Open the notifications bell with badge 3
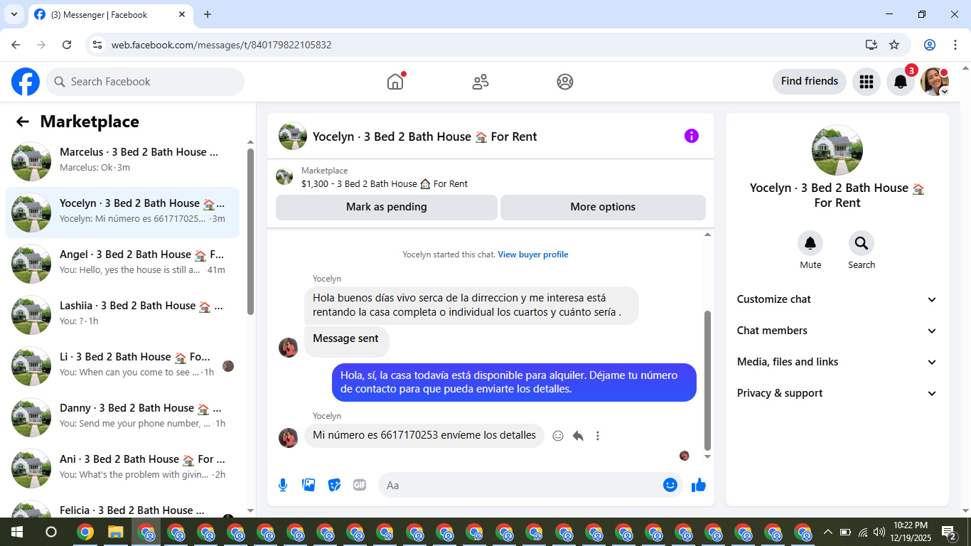The width and height of the screenshot is (971, 546). click(901, 82)
